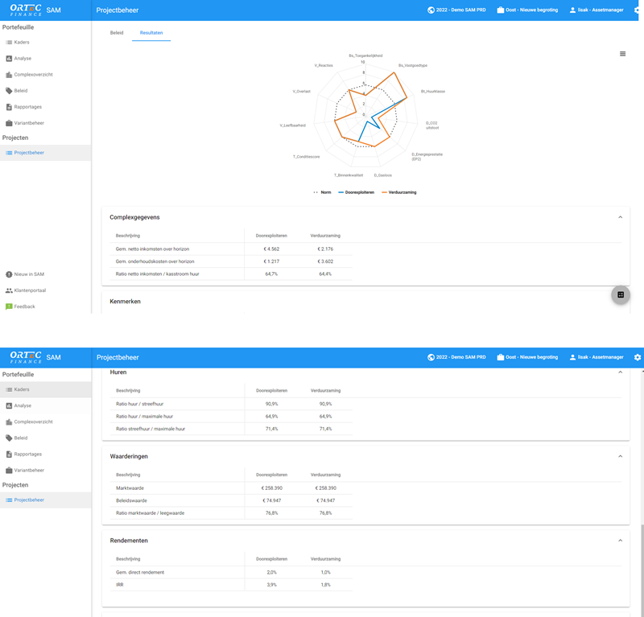Switch to the Beleid tab
This screenshot has width=644, height=617.
pyautogui.click(x=117, y=33)
